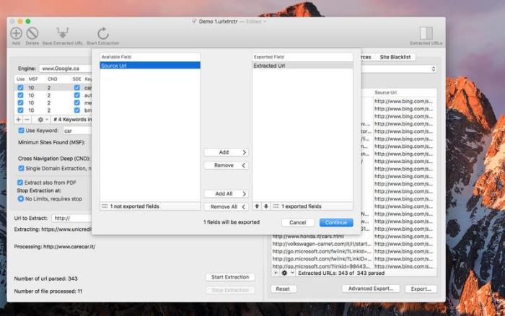505x316 pixels.
Task: Select Extracted Url in Exported Field list
Action: click(302, 66)
